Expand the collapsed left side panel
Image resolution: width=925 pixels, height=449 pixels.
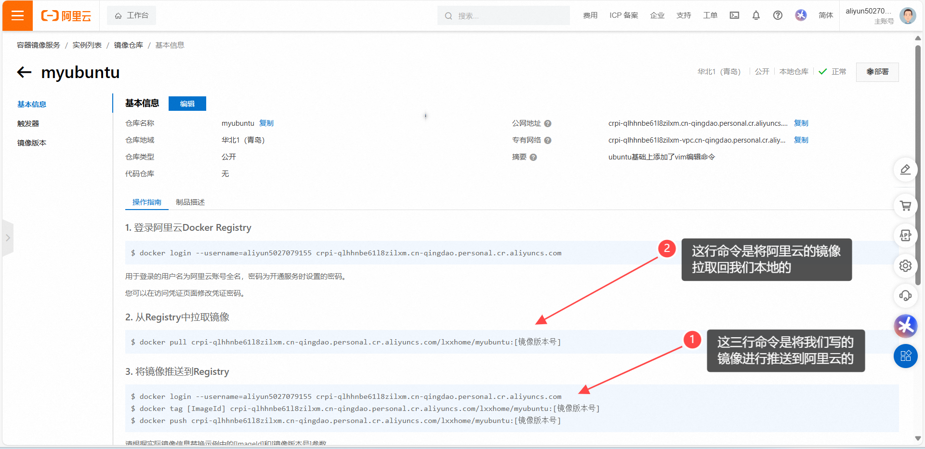[8, 238]
